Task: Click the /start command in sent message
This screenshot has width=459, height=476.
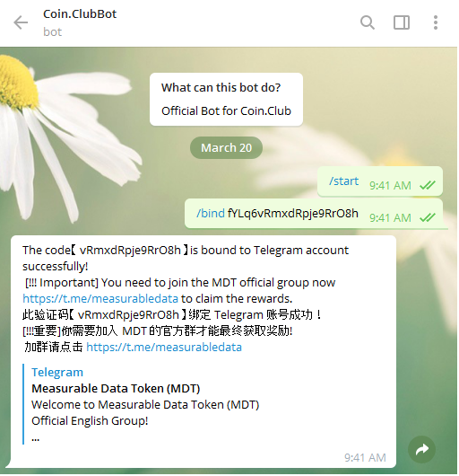Action: [x=343, y=181]
